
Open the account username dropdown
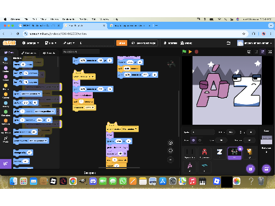click(255, 43)
